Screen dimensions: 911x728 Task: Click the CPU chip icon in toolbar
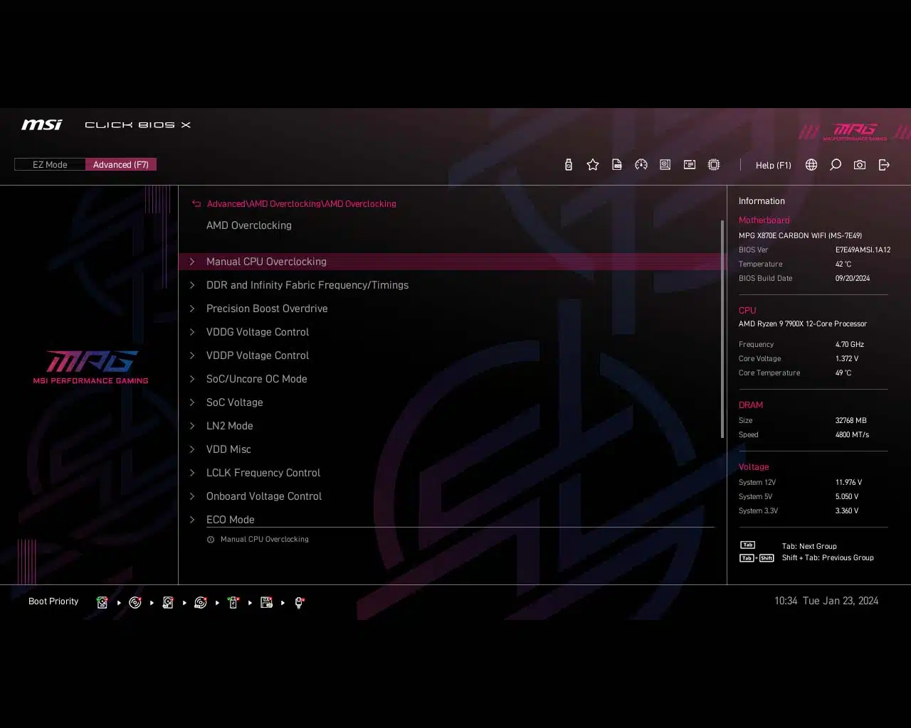click(714, 165)
